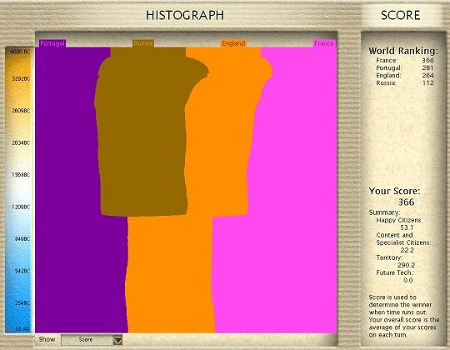This screenshot has width=450, height=350.
Task: Select the HISTOGRAPH heading
Action: tap(185, 15)
